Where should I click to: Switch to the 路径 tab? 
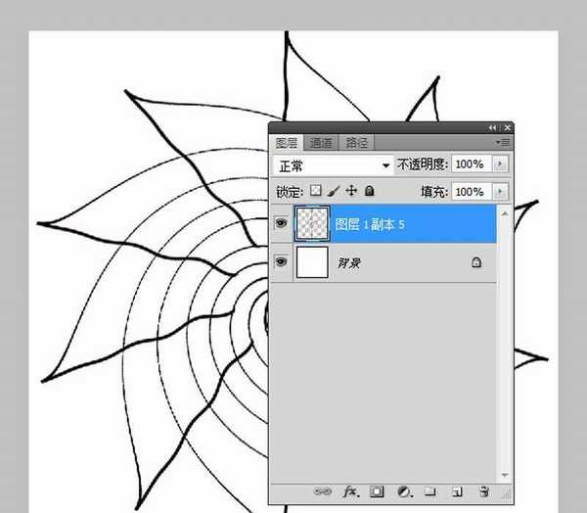pos(356,143)
